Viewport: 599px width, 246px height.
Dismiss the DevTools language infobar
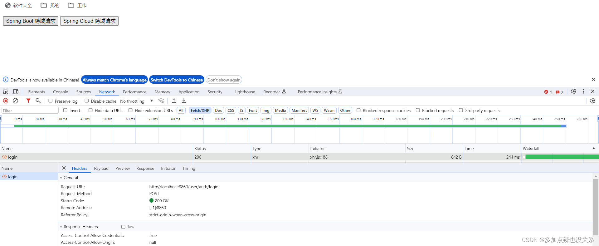click(x=593, y=80)
